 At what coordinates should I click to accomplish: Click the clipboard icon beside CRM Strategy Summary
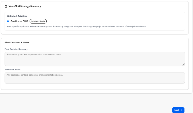click(x=6, y=6)
